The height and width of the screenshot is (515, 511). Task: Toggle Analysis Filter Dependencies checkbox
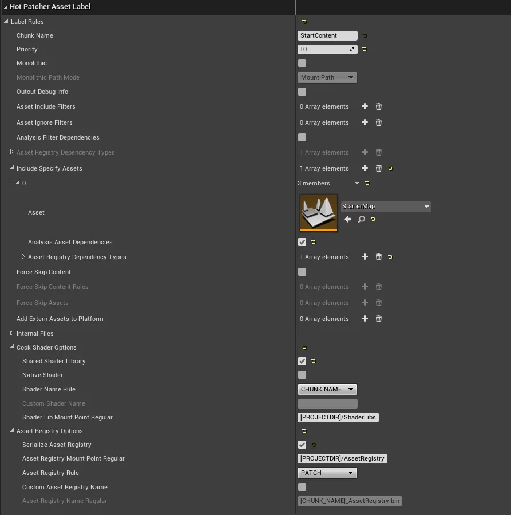(302, 137)
